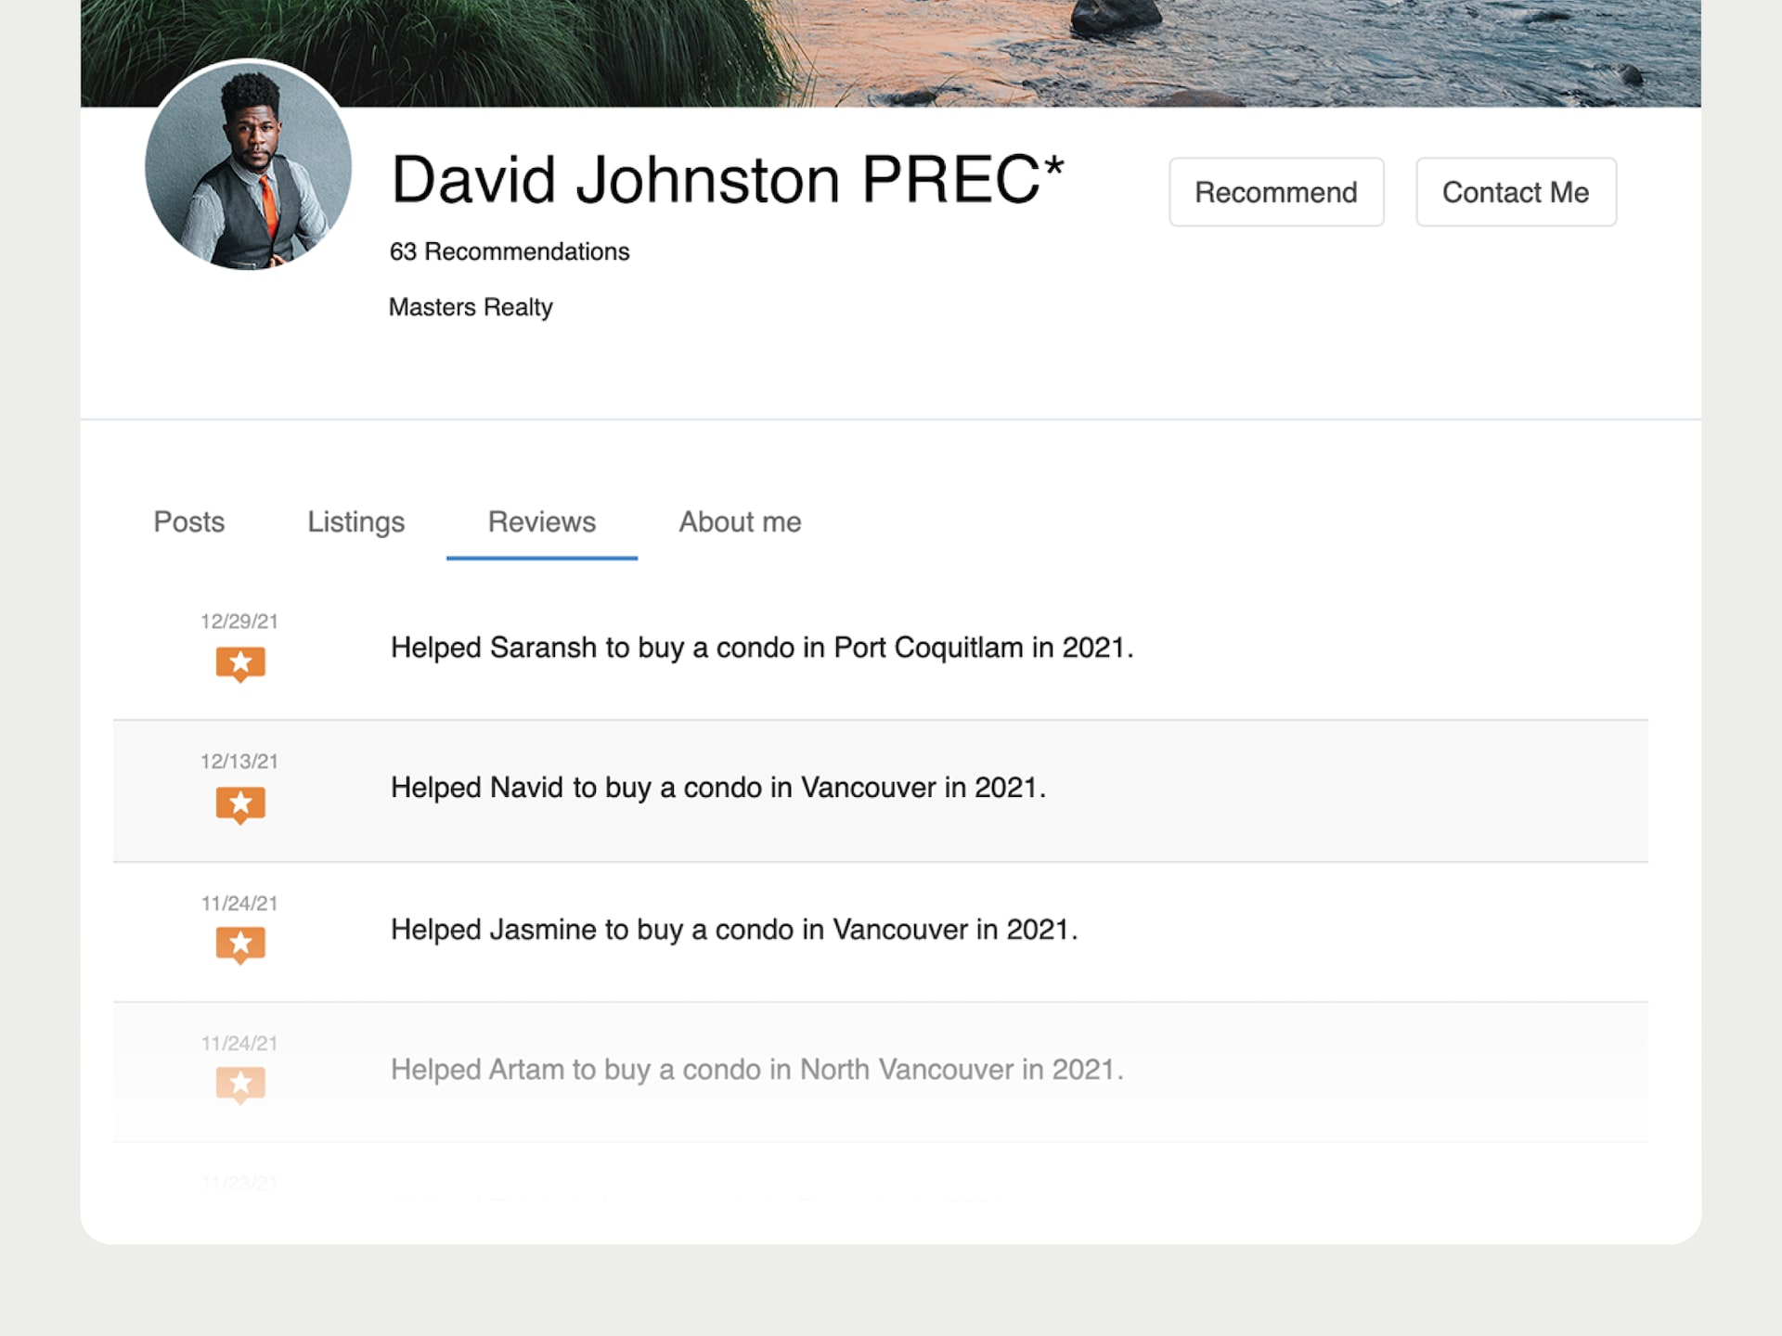Click the 11/24/21 date in the Jasmine row
Image resolution: width=1782 pixels, height=1336 pixels.
(x=239, y=904)
